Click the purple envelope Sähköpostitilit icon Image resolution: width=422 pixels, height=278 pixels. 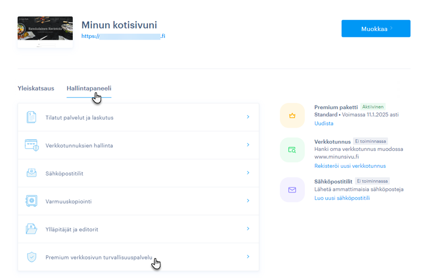click(292, 190)
